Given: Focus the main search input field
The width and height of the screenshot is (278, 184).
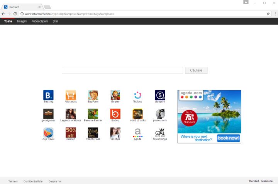Looking at the screenshot, I should pos(122,70).
